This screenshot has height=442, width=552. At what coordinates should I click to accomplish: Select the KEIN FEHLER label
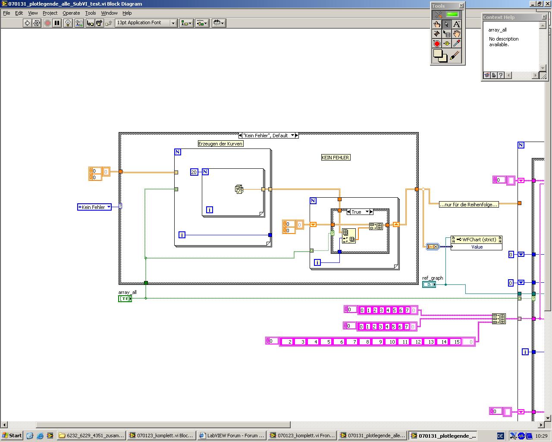pos(336,158)
